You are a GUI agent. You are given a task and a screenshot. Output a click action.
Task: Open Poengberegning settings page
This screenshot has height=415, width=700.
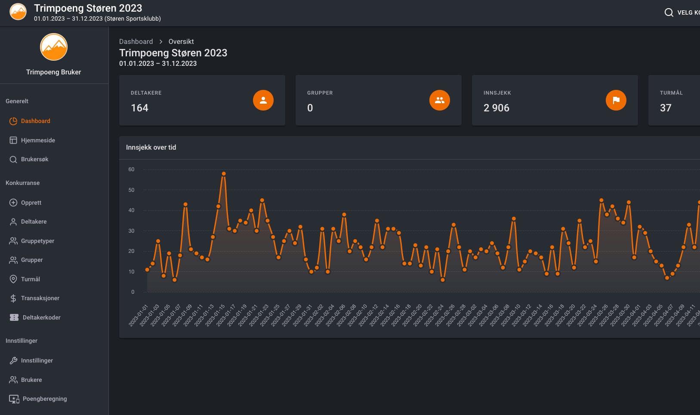pos(44,399)
